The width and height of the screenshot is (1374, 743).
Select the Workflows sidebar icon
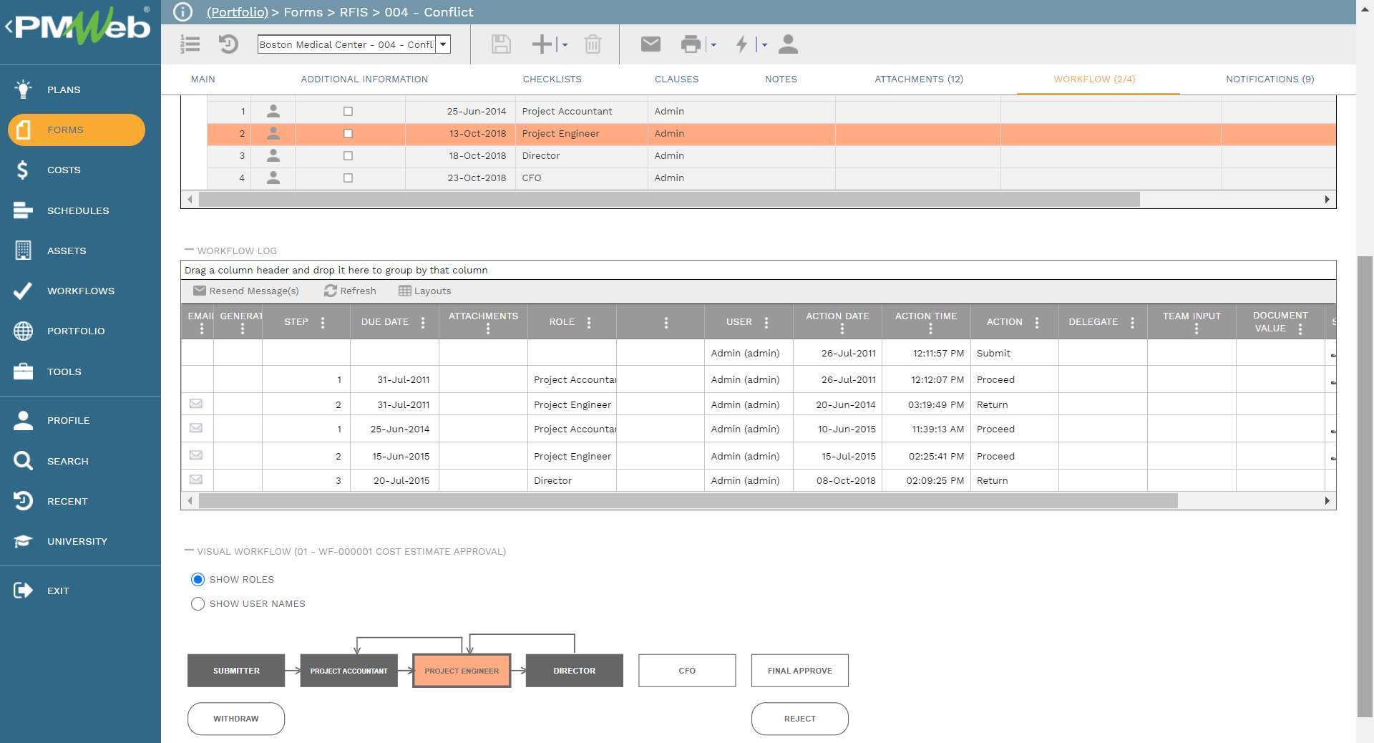point(24,291)
